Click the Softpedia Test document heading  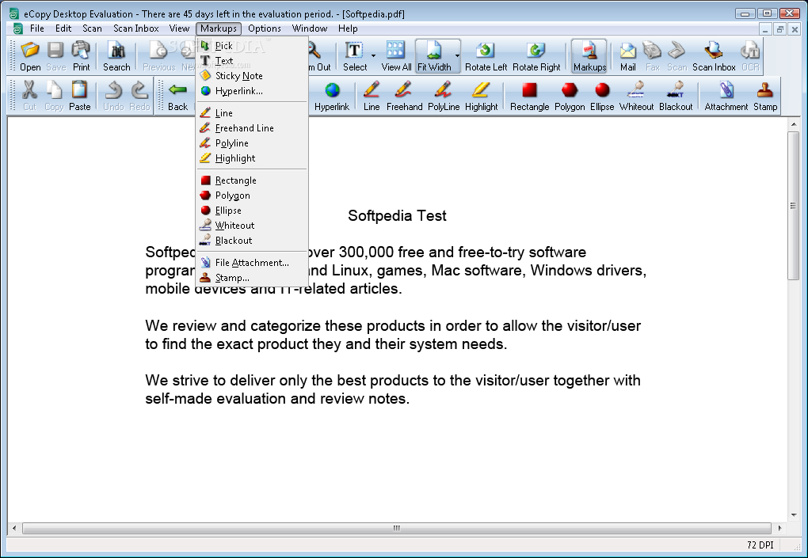point(397,216)
